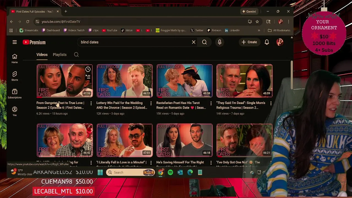Switch to the Videos tab
This screenshot has width=352, height=198.
pyautogui.click(x=42, y=54)
